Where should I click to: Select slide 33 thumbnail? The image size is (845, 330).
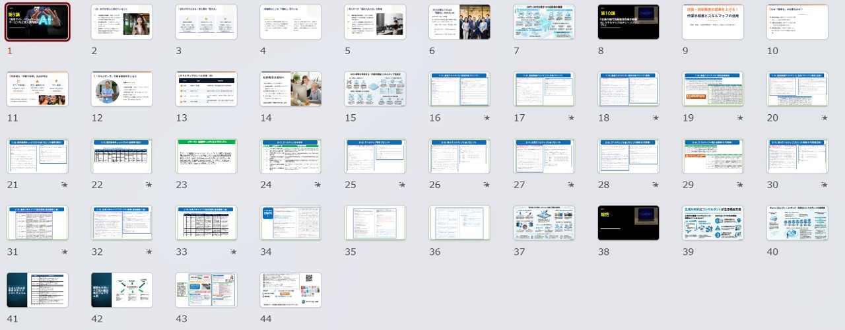[207, 223]
